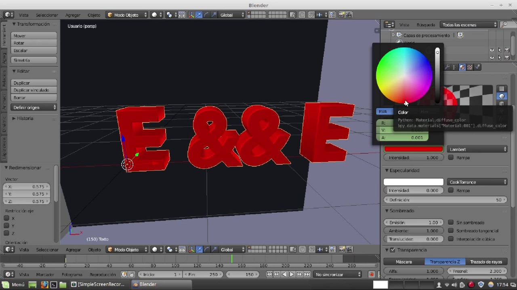This screenshot has height=290, width=517.
Task: Open the No sincronizar dropdown
Action: click(x=338, y=274)
